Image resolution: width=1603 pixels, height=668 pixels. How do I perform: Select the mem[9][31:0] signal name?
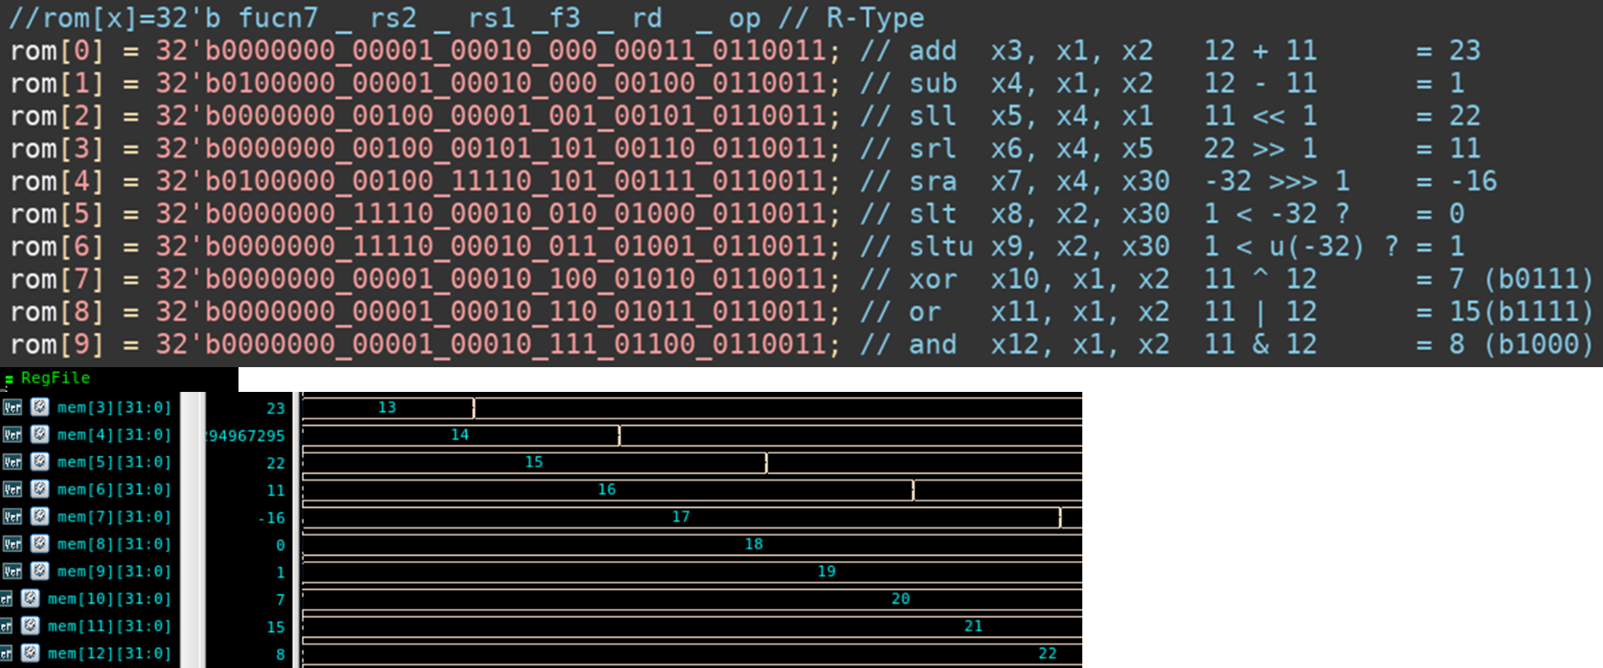pos(114,571)
